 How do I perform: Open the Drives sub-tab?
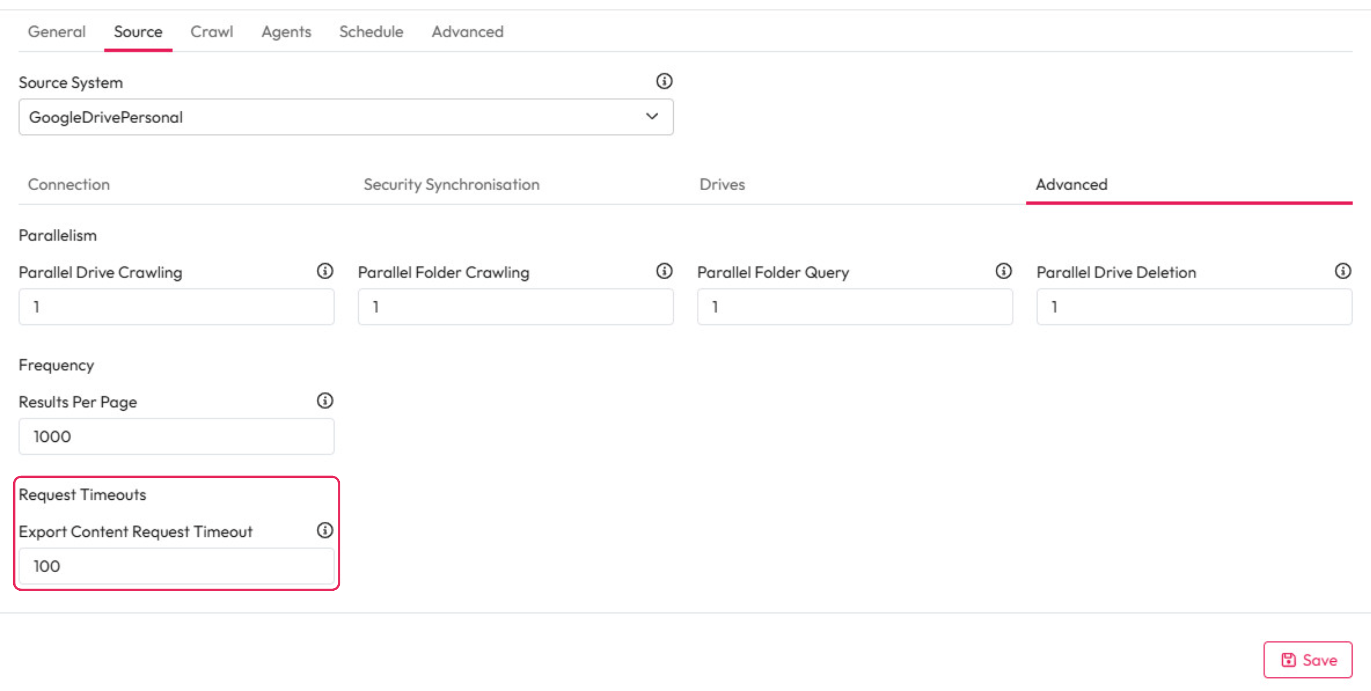coord(722,184)
